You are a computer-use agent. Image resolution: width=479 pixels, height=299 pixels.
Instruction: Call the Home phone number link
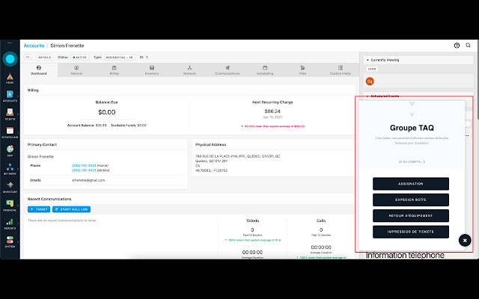[84, 165]
